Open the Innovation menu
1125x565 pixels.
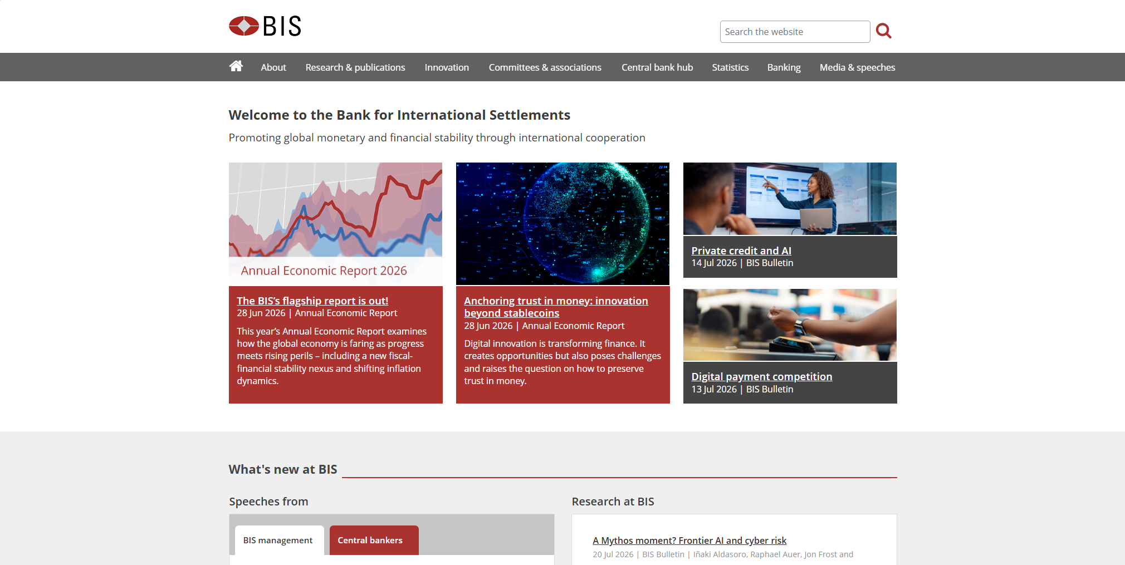pyautogui.click(x=447, y=67)
